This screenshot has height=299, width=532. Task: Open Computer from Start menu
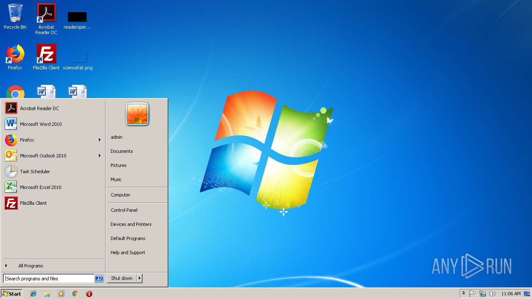point(137,195)
